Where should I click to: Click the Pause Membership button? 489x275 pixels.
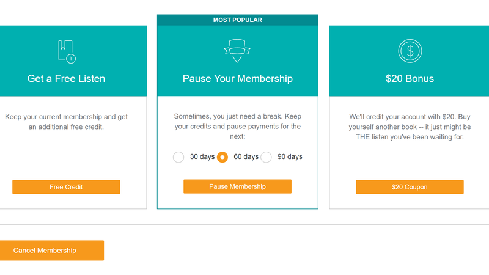click(237, 186)
